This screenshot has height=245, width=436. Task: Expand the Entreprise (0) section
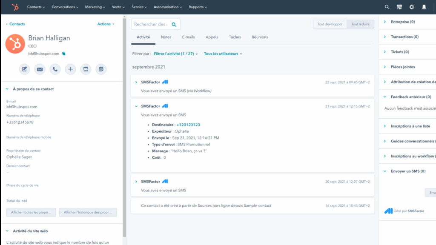click(385, 22)
